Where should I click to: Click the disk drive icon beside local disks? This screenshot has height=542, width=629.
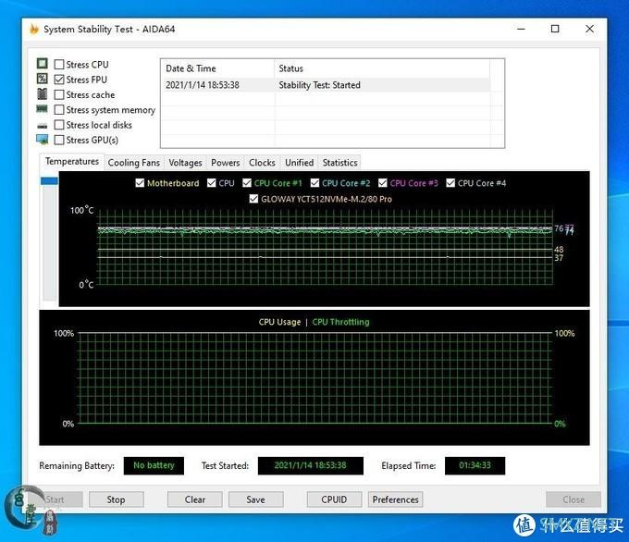[x=43, y=126]
